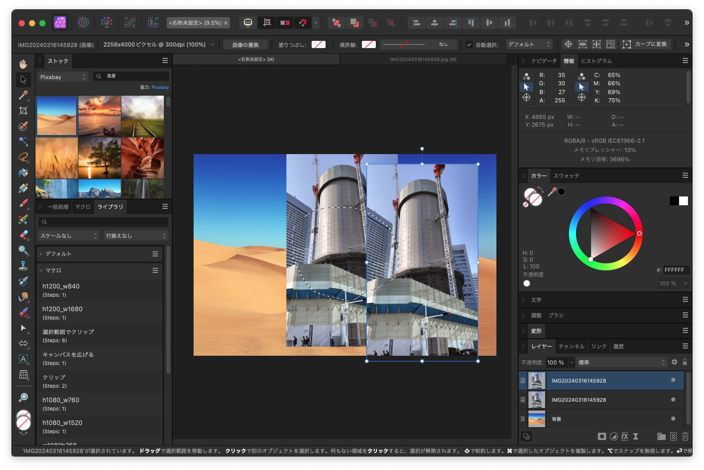
Task: Select the Hand (view) tool
Action: coord(23,64)
